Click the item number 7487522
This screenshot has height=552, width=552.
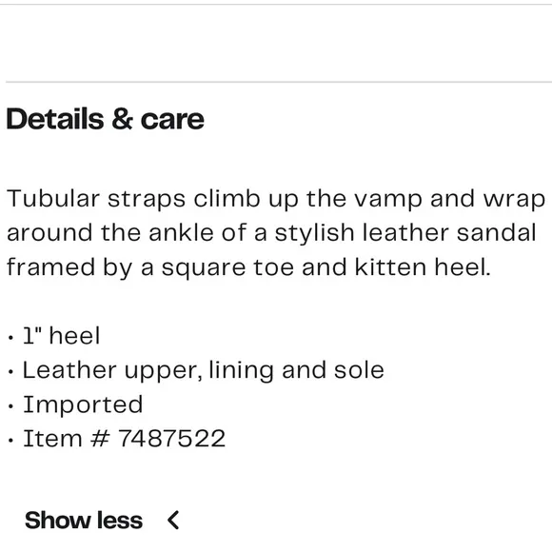pyautogui.click(x=171, y=439)
